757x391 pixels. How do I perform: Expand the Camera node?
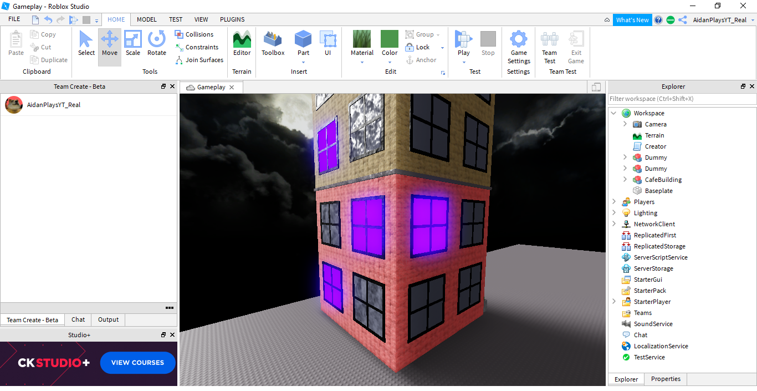[x=625, y=124]
